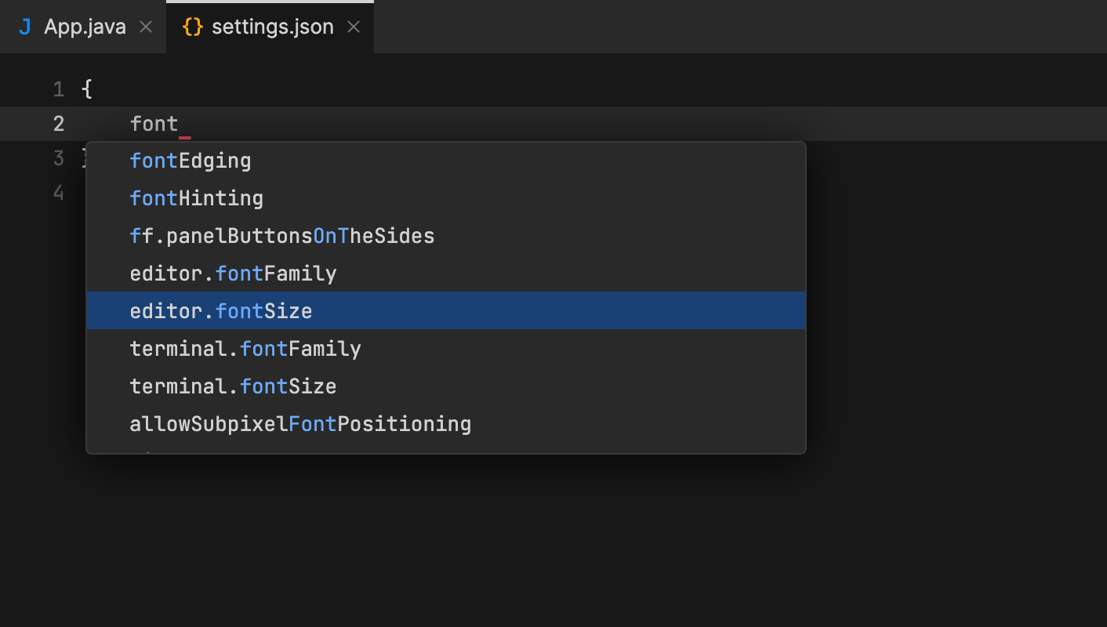
Task: Choose ff.panelButtonsOnTheSides completion
Action: tap(281, 235)
